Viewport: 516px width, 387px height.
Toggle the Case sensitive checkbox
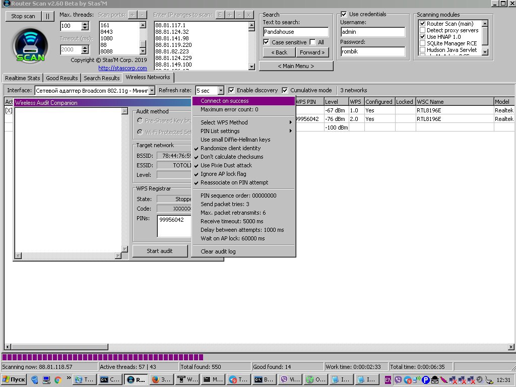point(266,42)
